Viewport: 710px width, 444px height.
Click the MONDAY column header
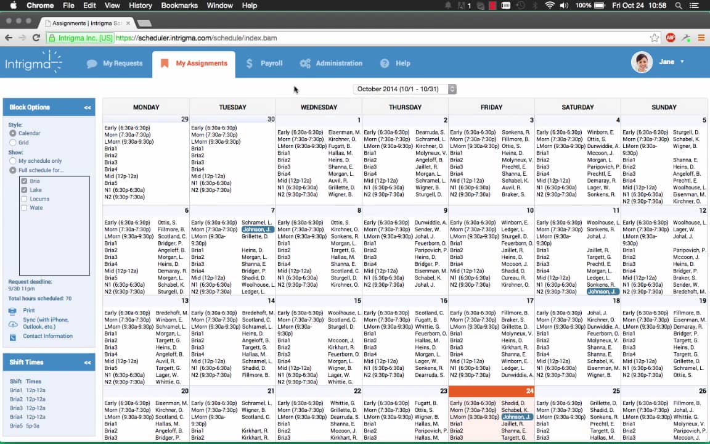[x=146, y=107]
